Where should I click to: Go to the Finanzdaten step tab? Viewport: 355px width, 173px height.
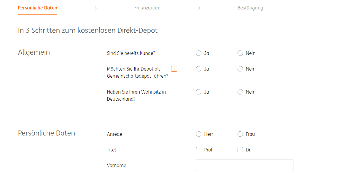pos(147,8)
